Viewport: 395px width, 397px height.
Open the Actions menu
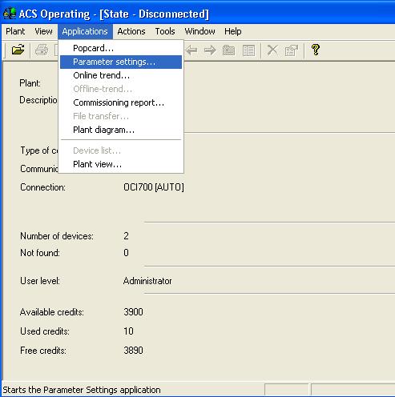pyautogui.click(x=131, y=31)
